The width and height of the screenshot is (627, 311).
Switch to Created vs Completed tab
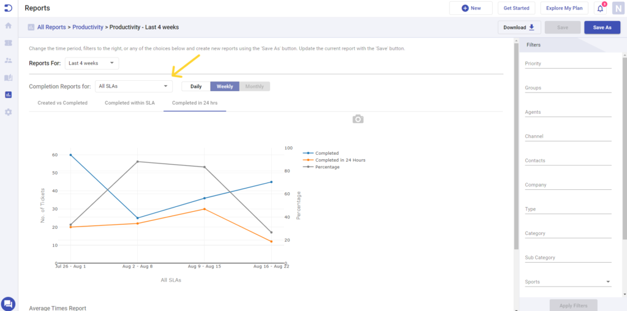[62, 103]
